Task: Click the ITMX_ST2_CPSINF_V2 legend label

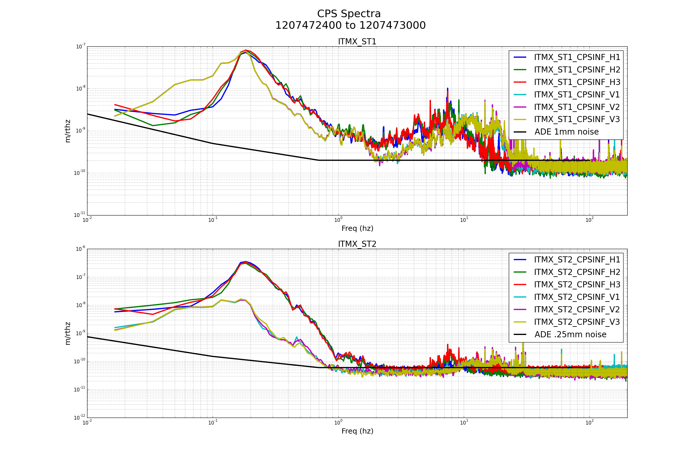Action: (x=577, y=309)
